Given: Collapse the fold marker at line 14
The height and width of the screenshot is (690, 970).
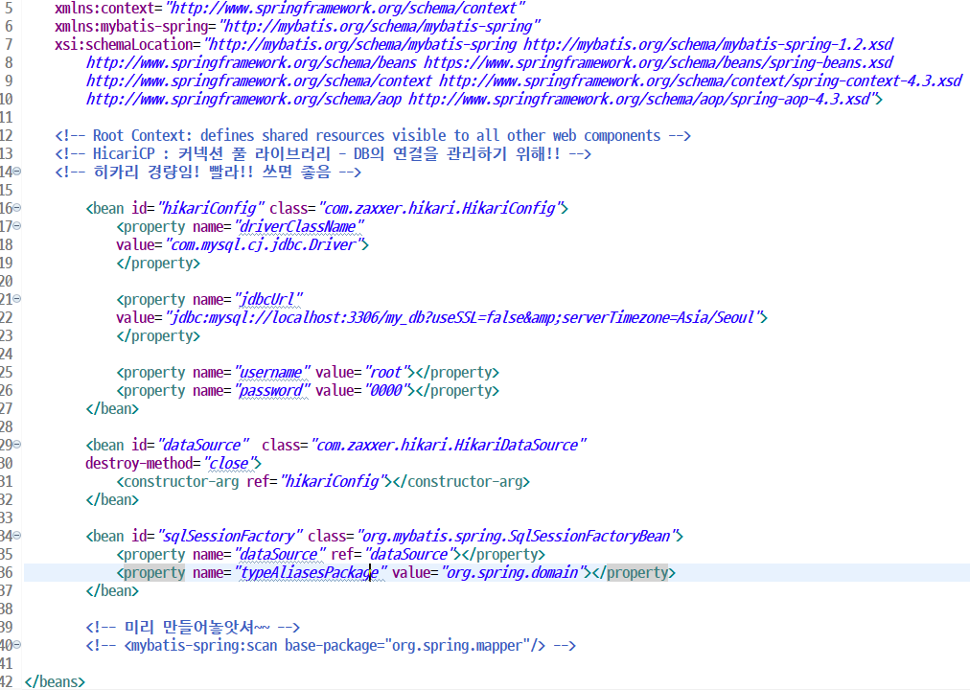Looking at the screenshot, I should coord(17,172).
